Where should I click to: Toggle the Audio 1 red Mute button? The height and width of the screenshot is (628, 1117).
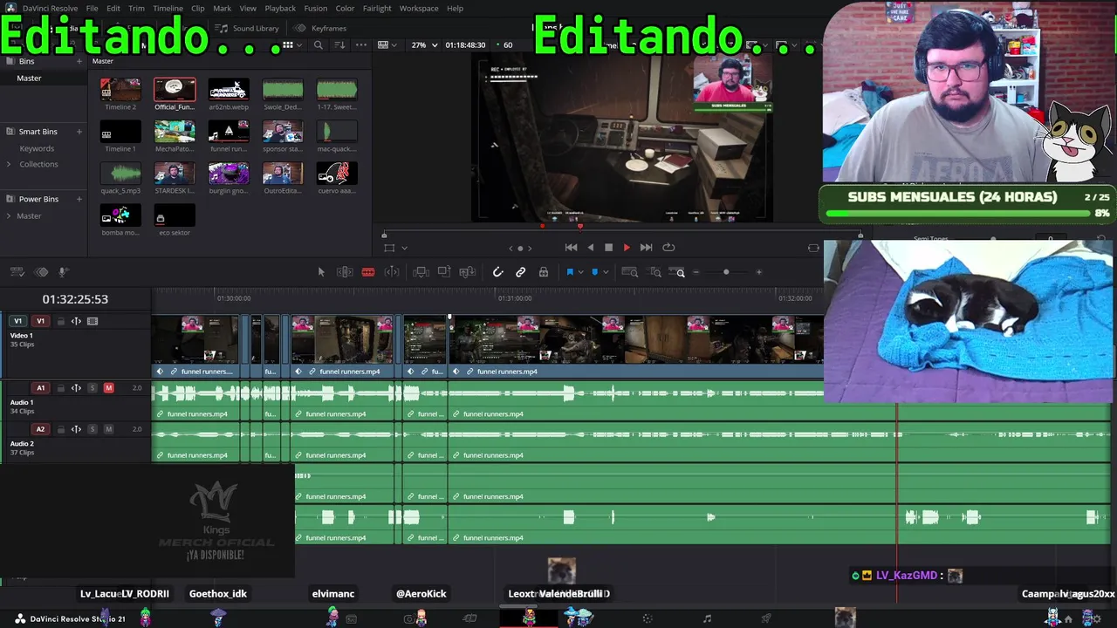click(x=108, y=388)
